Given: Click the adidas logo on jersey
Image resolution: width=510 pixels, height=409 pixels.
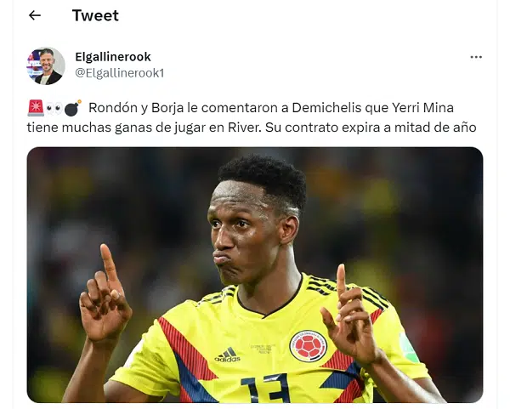Looking at the screenshot, I should 228,355.
